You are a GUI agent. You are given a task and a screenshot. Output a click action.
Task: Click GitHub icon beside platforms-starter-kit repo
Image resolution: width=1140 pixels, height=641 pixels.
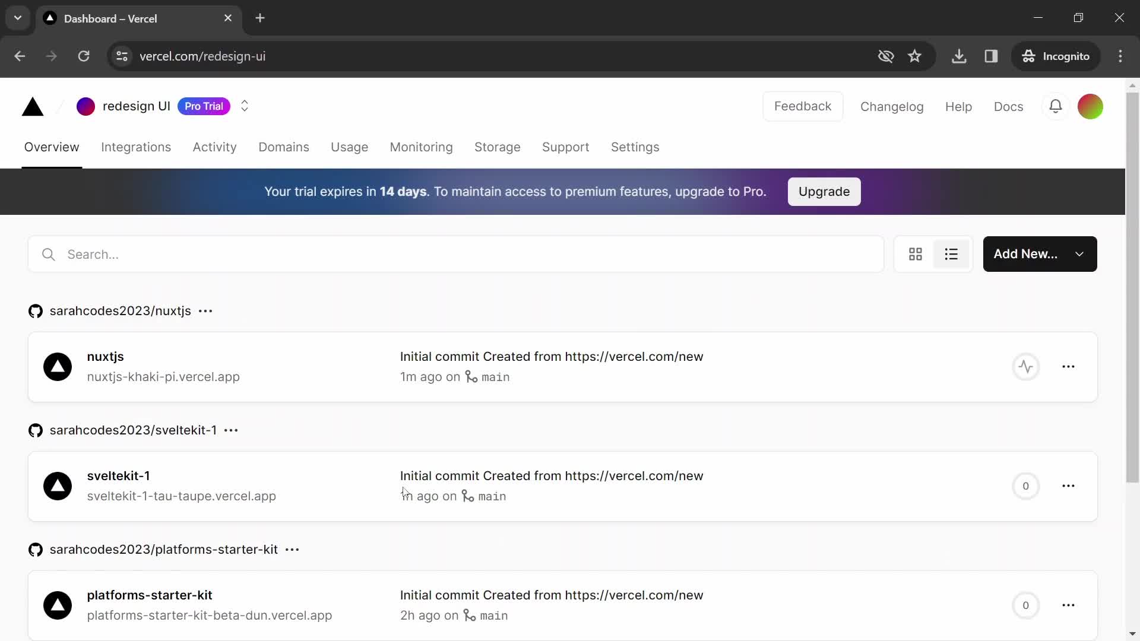point(36,550)
